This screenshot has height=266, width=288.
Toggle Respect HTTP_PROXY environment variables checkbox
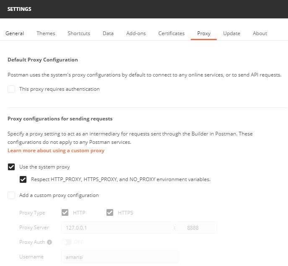click(23, 179)
